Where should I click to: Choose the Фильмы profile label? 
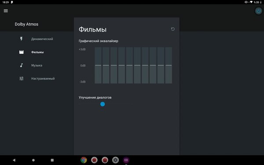[x=37, y=52]
